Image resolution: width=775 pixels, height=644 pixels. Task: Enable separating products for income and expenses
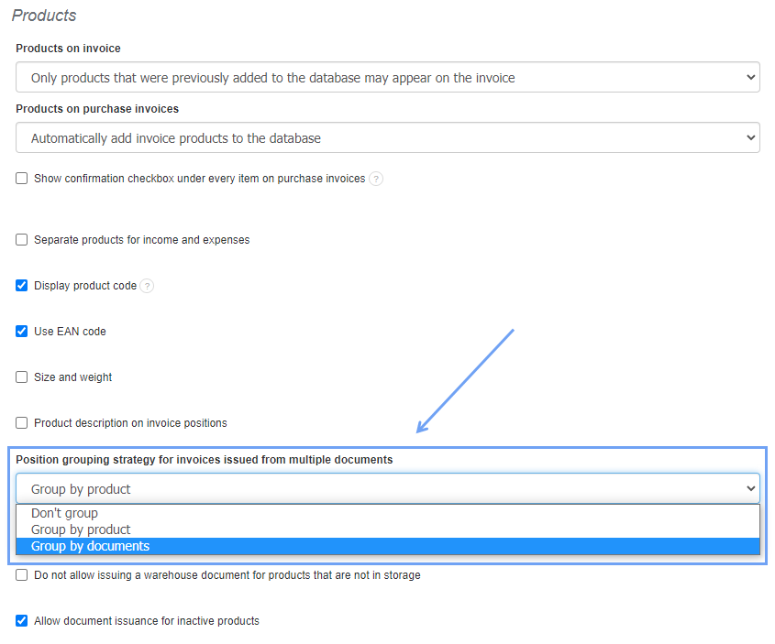[x=21, y=239]
